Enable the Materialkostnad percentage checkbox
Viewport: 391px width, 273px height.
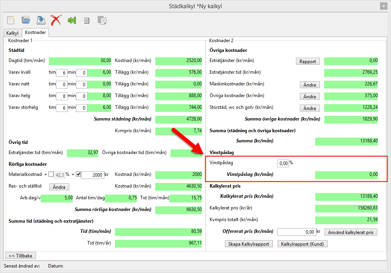click(51, 175)
